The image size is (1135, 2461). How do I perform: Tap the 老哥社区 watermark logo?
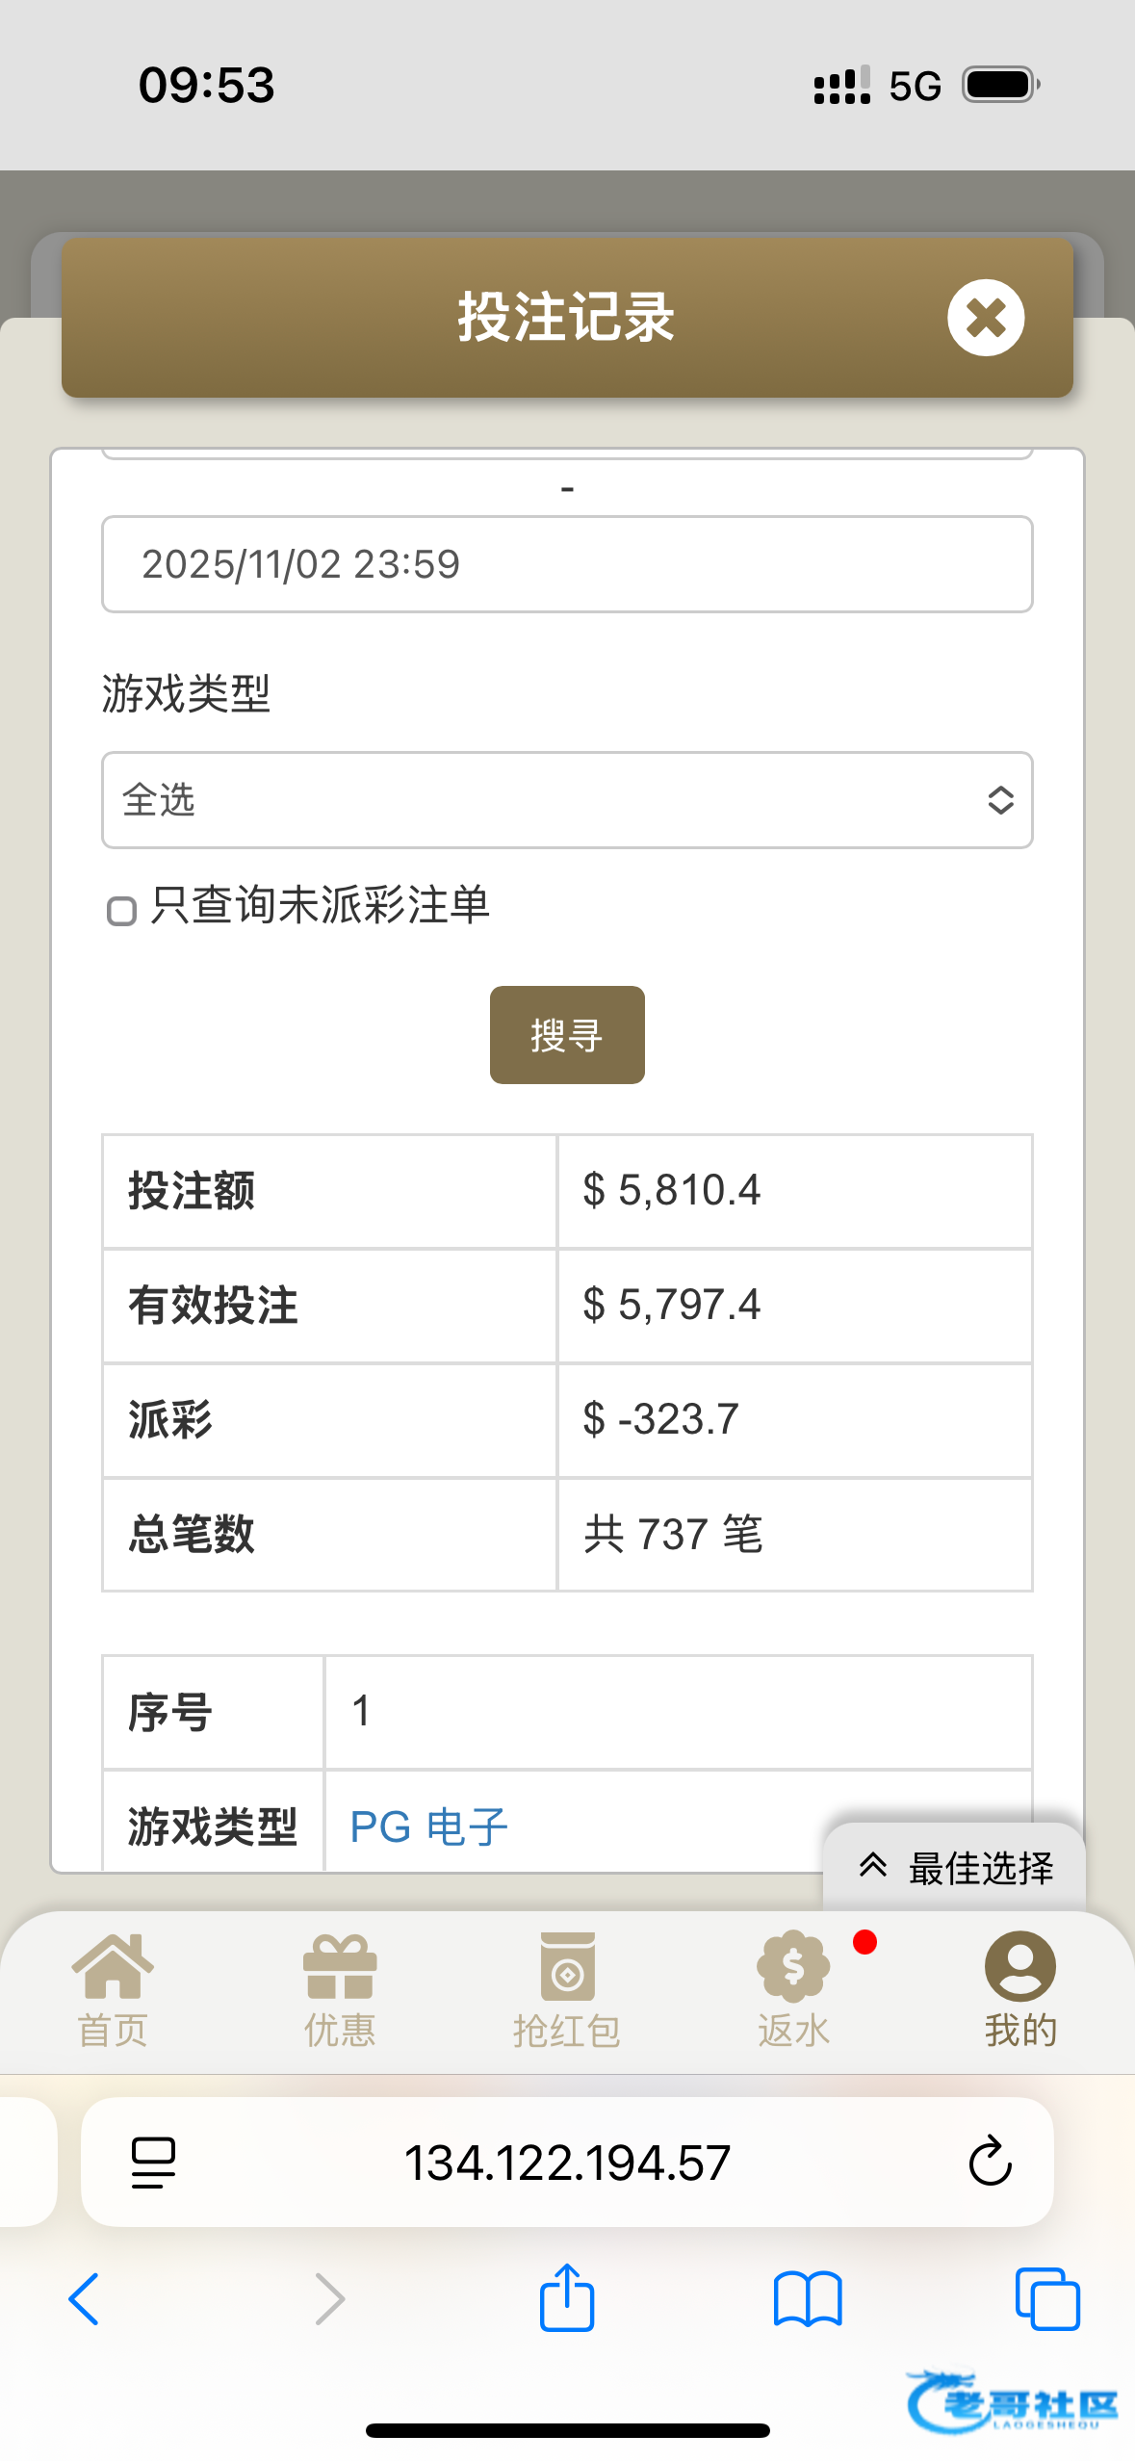pos(1013,2403)
